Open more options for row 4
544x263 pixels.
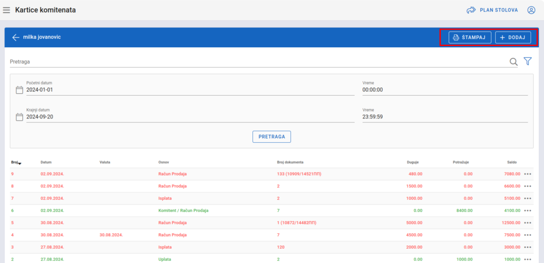[x=528, y=235]
